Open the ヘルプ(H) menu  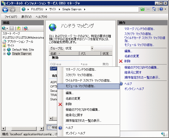41,17
